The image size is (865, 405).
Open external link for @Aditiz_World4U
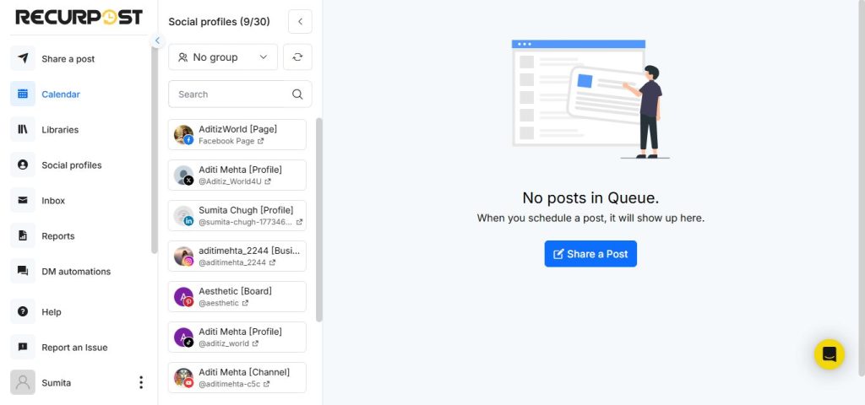pos(268,181)
